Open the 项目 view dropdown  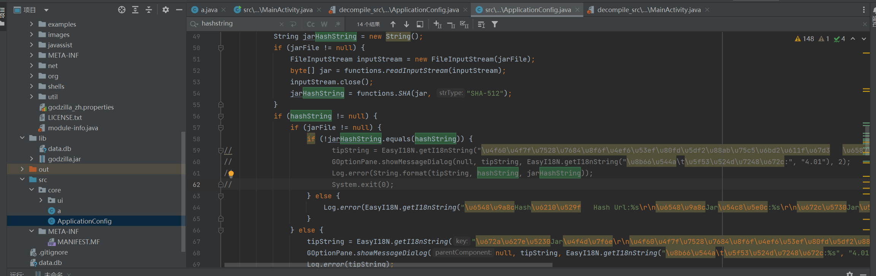46,10
